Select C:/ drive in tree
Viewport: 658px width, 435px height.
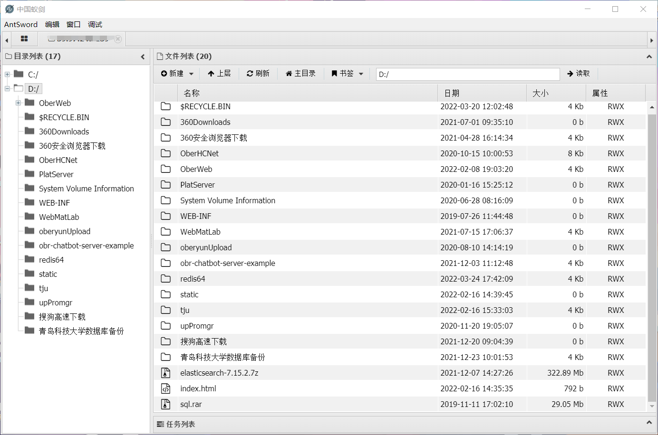coord(33,75)
